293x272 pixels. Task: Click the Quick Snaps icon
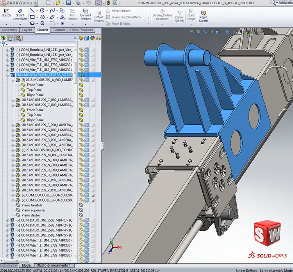point(191,14)
